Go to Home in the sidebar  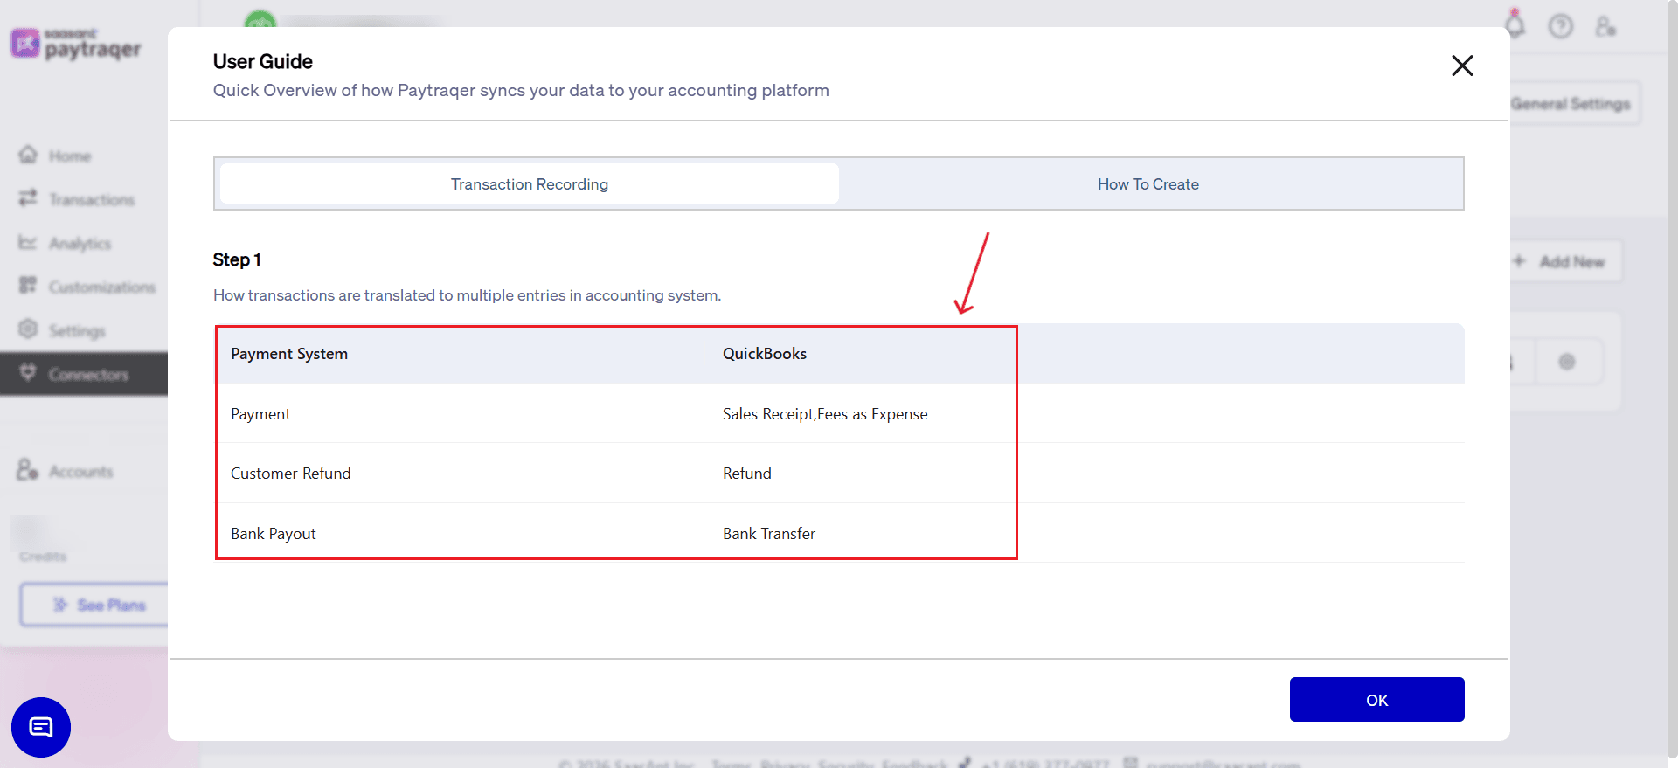tap(70, 156)
